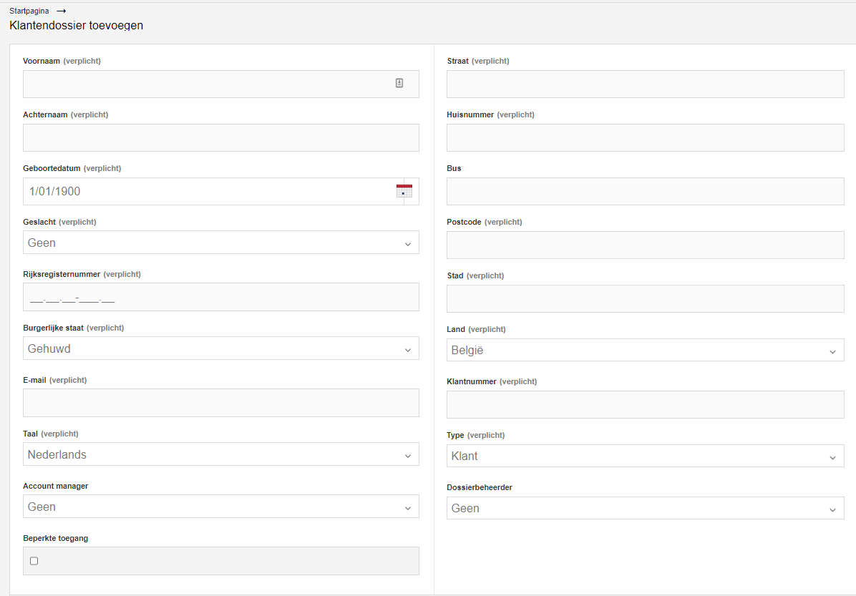The width and height of the screenshot is (856, 596).
Task: Click the Stad text field
Action: (x=645, y=298)
